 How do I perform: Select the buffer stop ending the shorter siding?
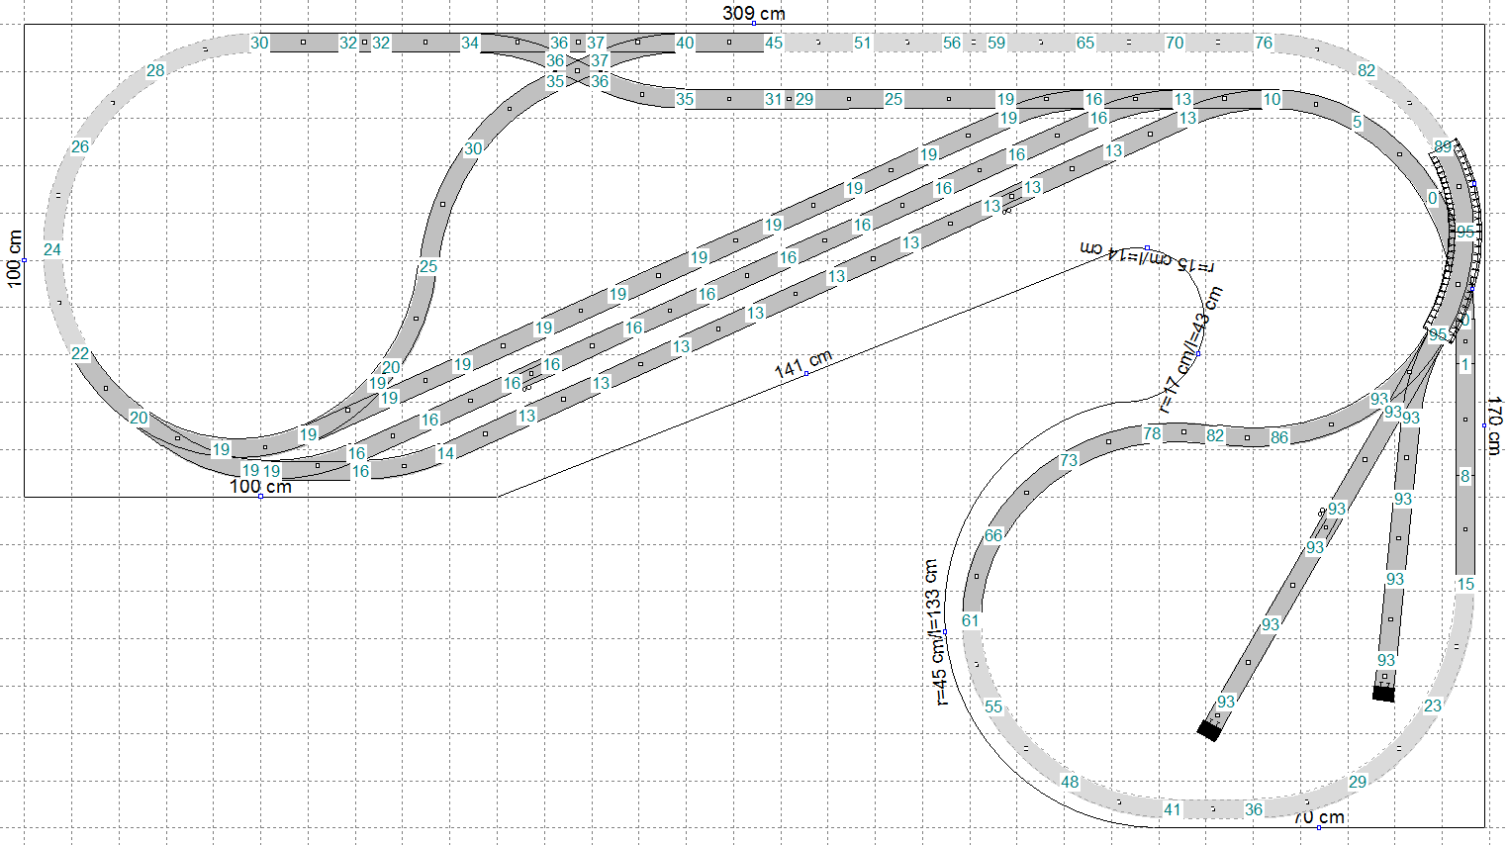tap(1383, 693)
